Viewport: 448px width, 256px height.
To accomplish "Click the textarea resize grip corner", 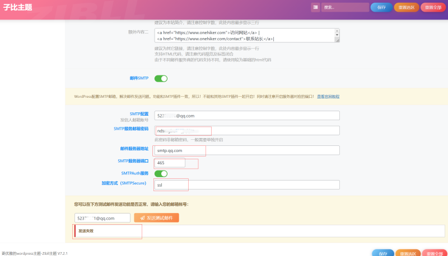I will coord(338,40).
